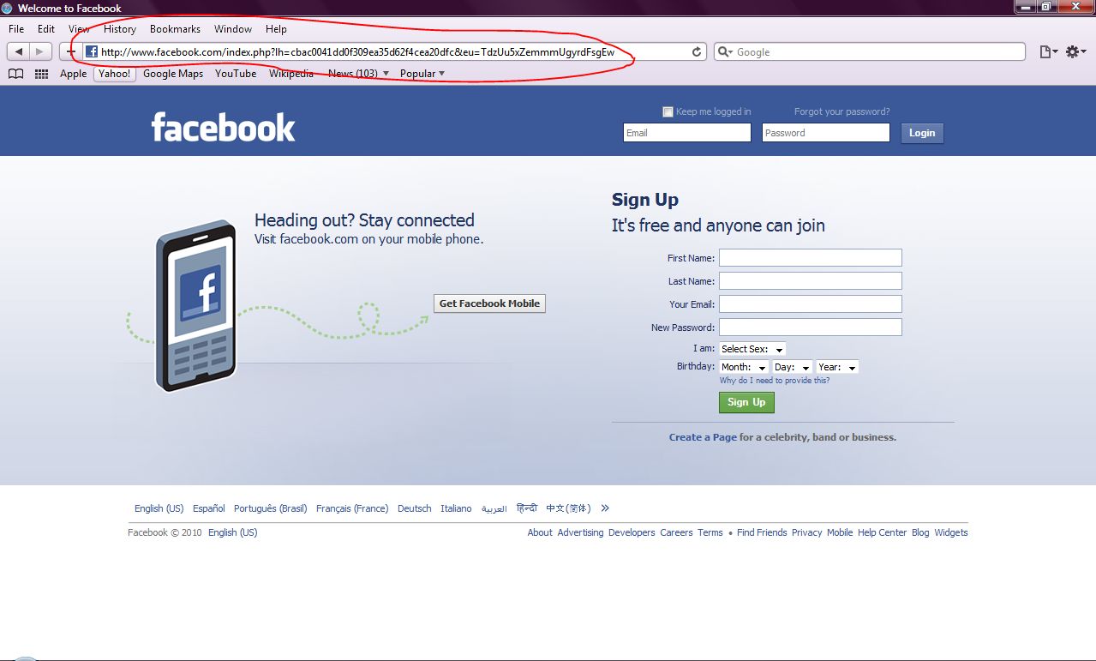This screenshot has width=1096, height=661.
Task: Click the facebook logo in header
Action: [x=223, y=128]
